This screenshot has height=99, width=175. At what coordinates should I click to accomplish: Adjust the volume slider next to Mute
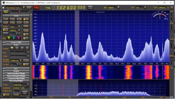coord(20,12)
